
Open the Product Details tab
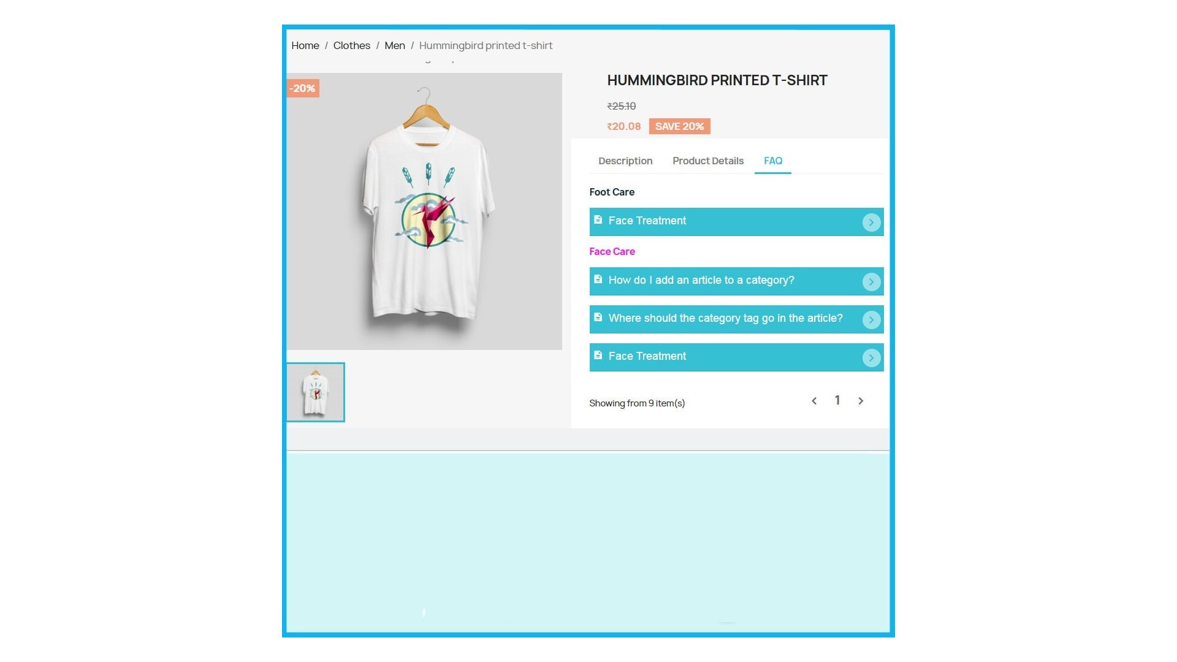708,161
